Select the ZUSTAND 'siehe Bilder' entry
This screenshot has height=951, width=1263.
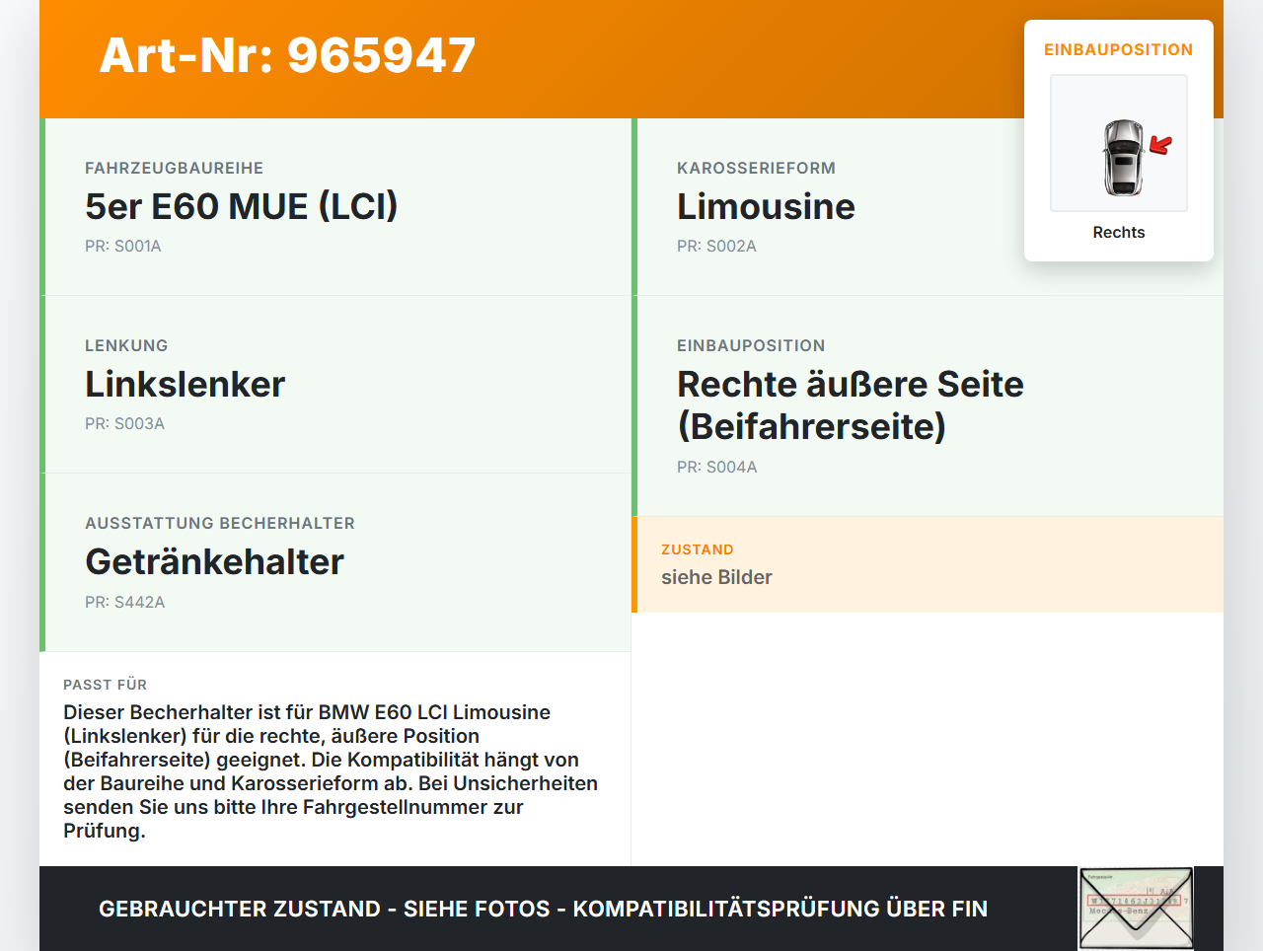tap(716, 577)
